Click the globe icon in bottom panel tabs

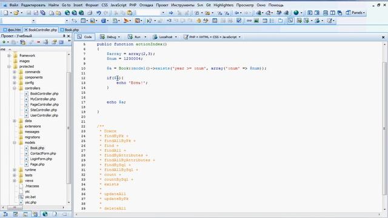pos(45,214)
